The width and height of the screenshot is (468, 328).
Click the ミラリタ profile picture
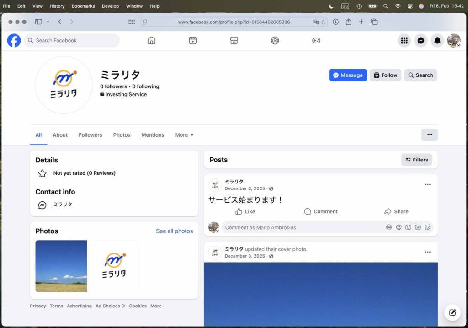click(x=64, y=85)
